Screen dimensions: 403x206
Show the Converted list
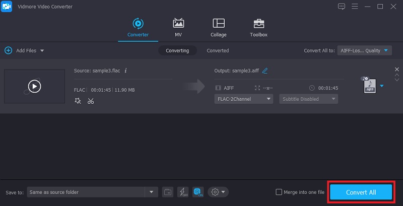point(218,50)
